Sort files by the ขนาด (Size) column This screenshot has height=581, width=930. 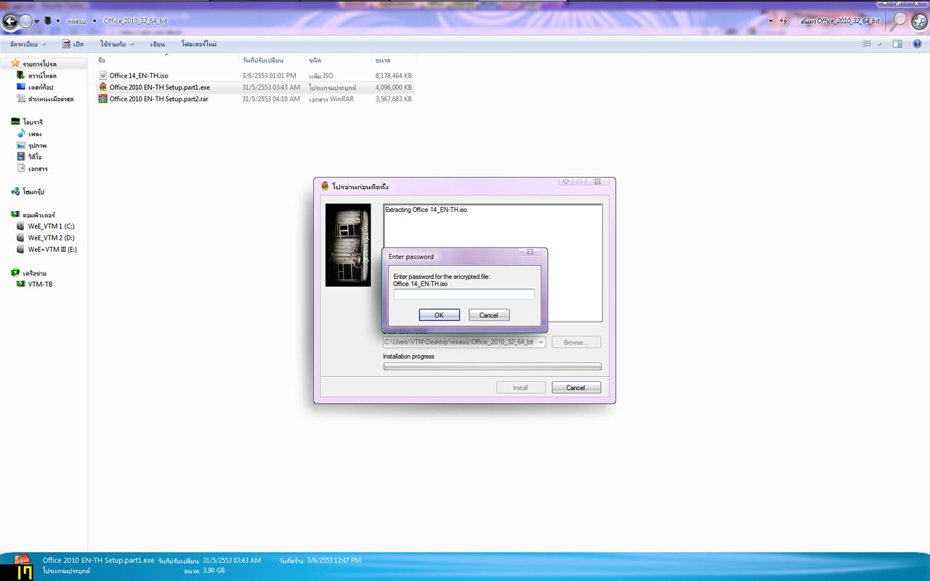pyautogui.click(x=393, y=60)
